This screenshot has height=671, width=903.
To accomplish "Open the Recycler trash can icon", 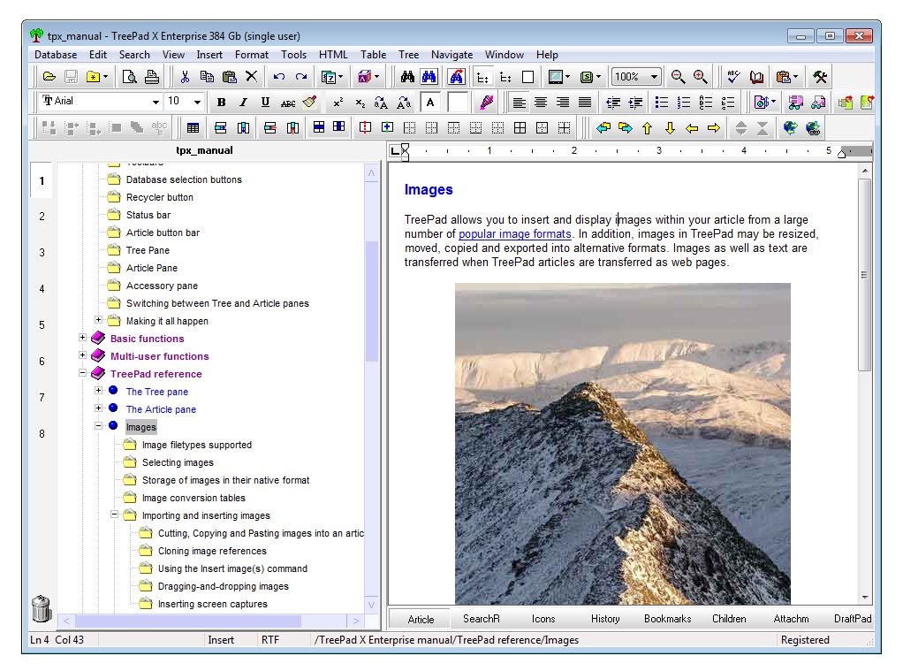I will click(42, 608).
